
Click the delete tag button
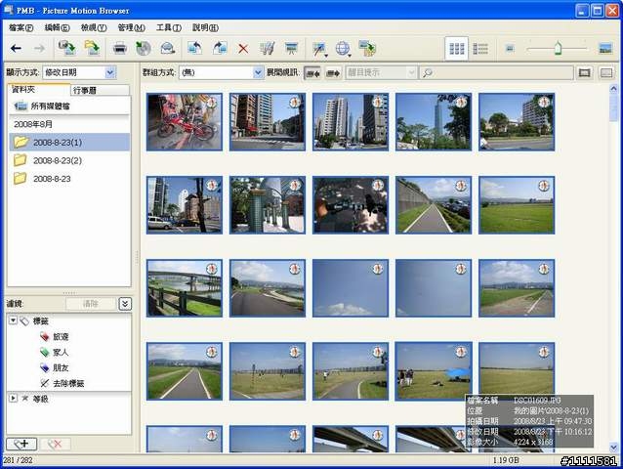(55, 444)
